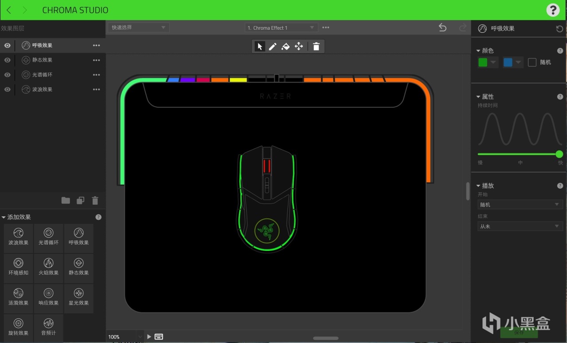Add the 响应效果 reactive effect

[49, 298]
